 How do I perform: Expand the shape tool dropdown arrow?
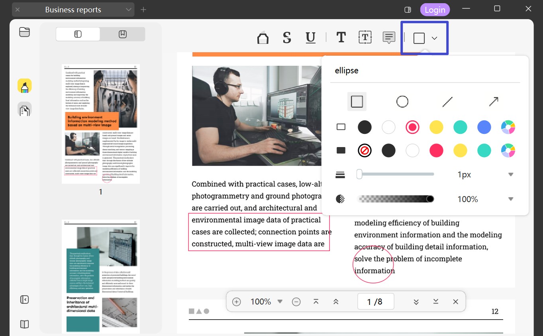point(435,38)
